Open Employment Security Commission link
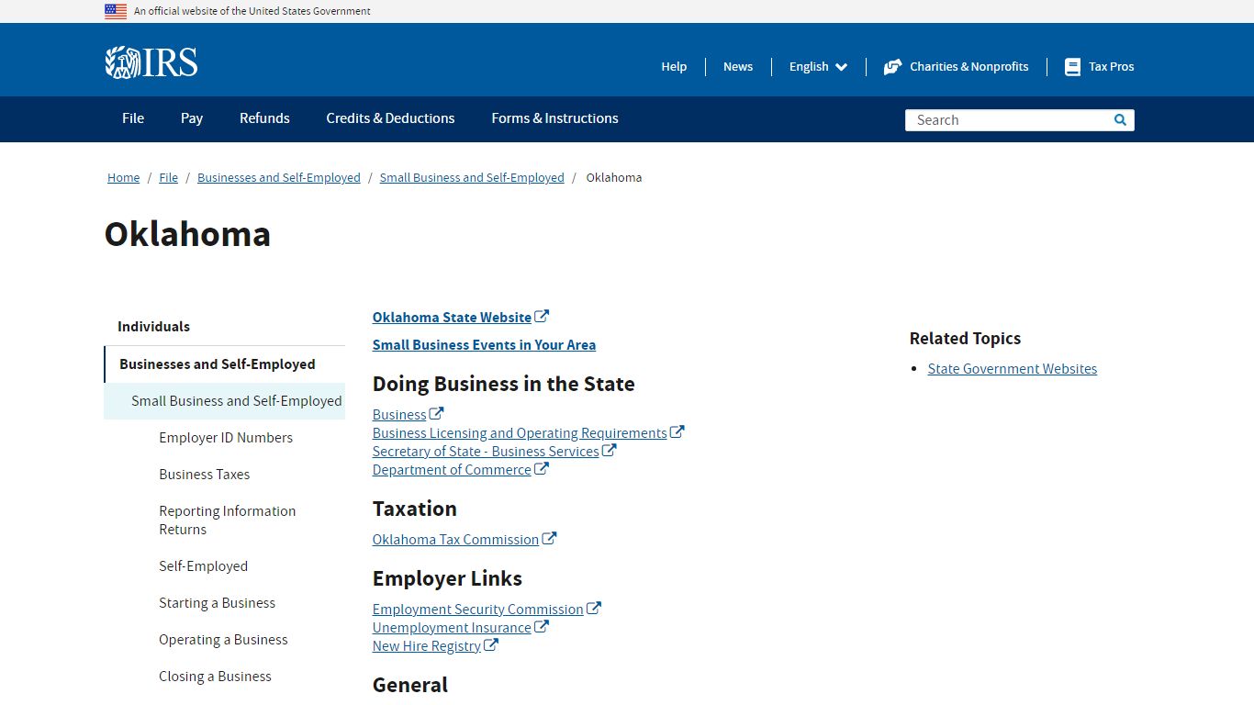The width and height of the screenshot is (1254, 705). tap(477, 610)
